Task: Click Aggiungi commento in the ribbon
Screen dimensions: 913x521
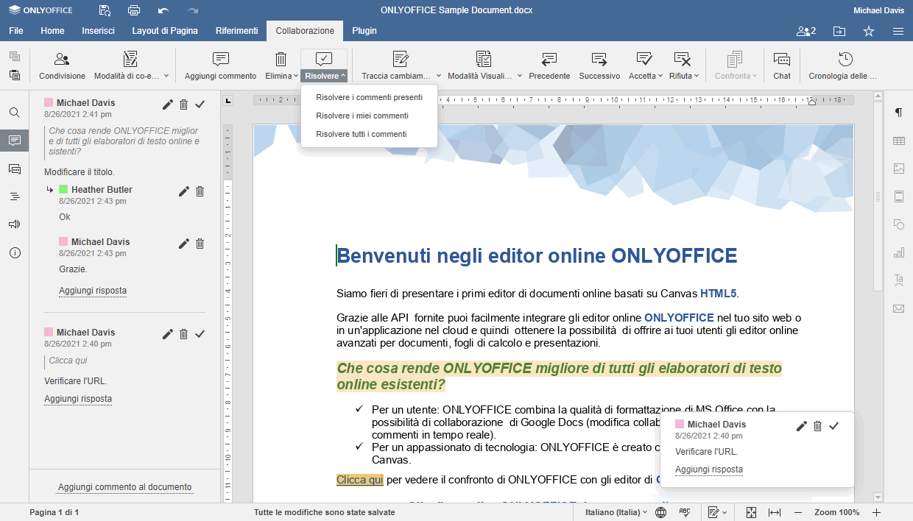Action: click(220, 65)
